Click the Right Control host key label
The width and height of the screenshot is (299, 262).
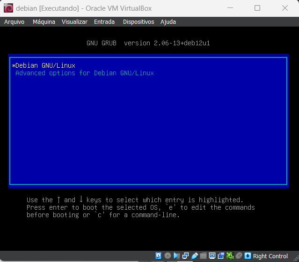pyautogui.click(x=270, y=256)
